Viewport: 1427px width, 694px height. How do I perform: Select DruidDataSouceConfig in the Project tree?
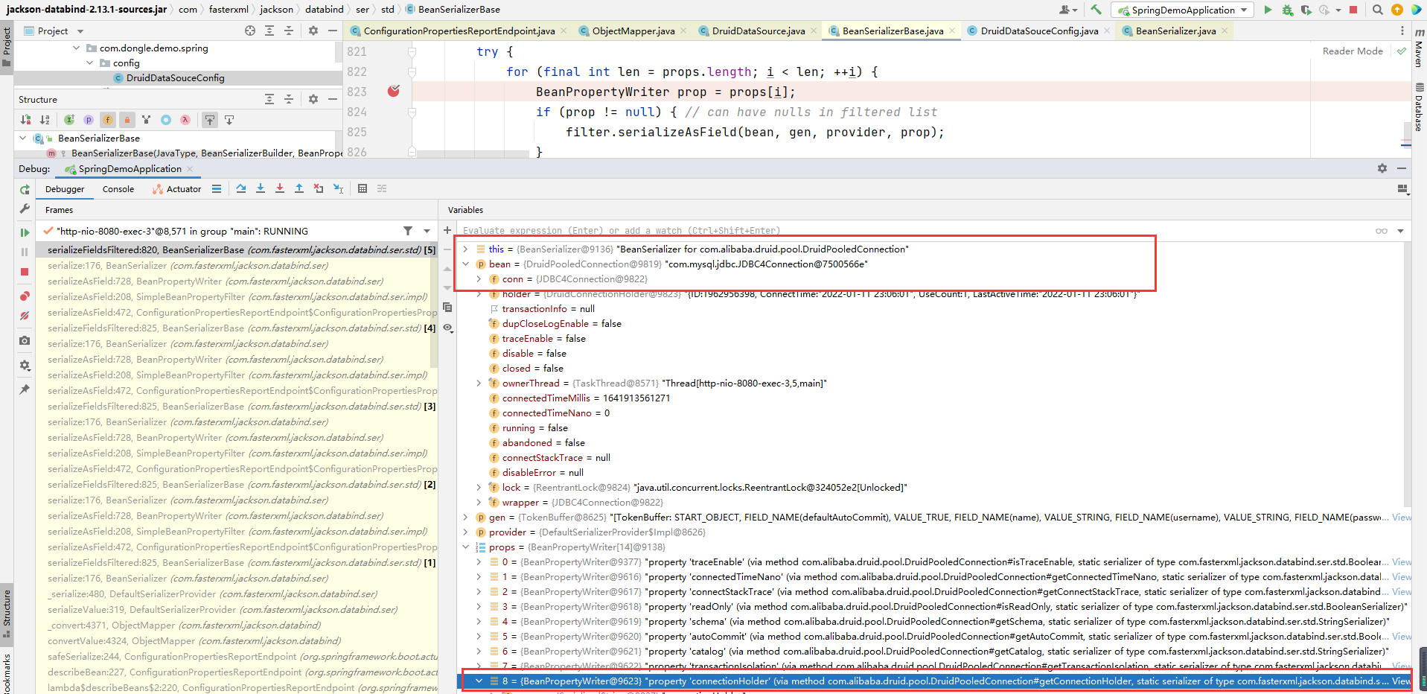coord(175,77)
